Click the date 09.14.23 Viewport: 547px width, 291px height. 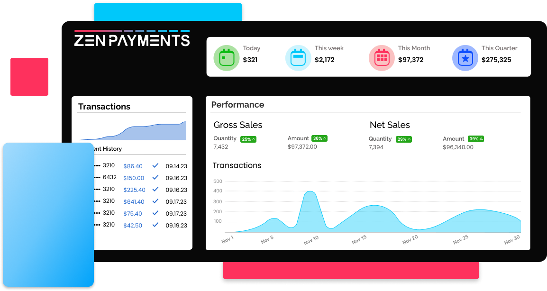click(x=176, y=166)
